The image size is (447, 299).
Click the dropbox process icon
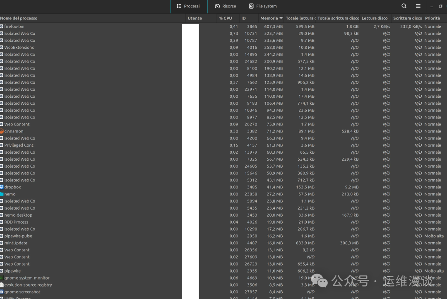coord(2,187)
